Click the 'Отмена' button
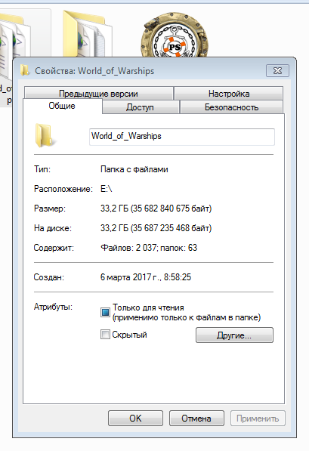The image size is (309, 451). tap(196, 419)
